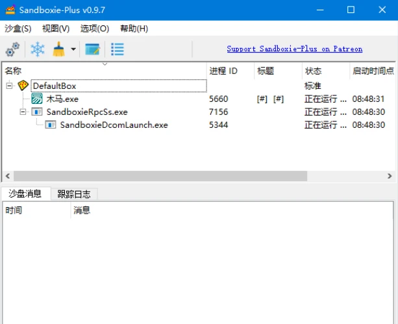Click the snowflake freeze toolbar icon
This screenshot has width=398, height=324.
pyautogui.click(x=38, y=49)
